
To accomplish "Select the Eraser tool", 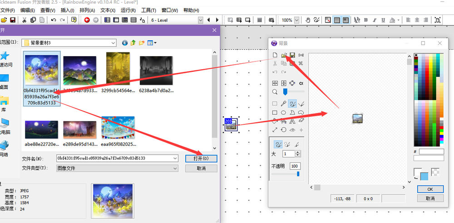I will tap(301, 121).
